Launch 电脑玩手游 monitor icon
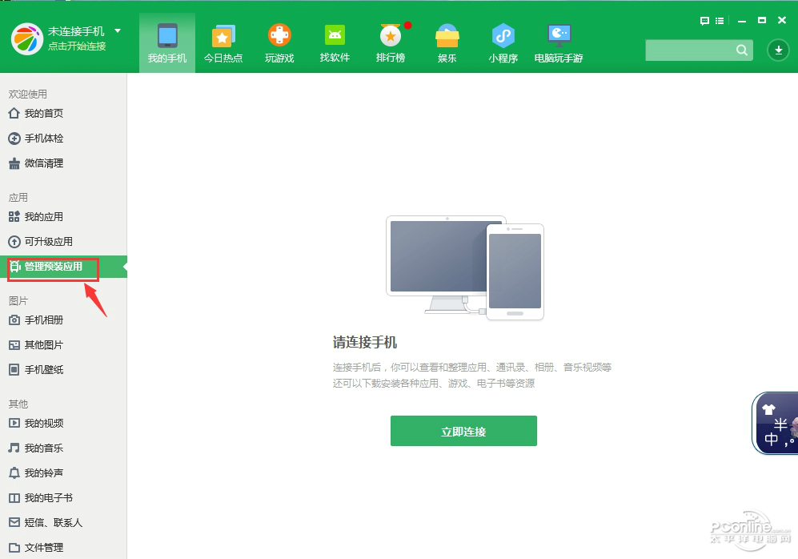The height and width of the screenshot is (559, 798). pos(559,35)
